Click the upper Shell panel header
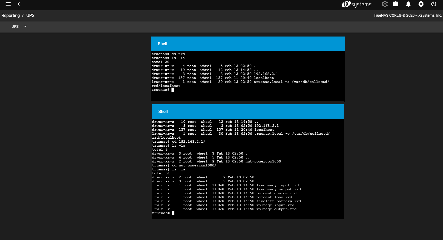The image size is (443, 240). click(248, 44)
